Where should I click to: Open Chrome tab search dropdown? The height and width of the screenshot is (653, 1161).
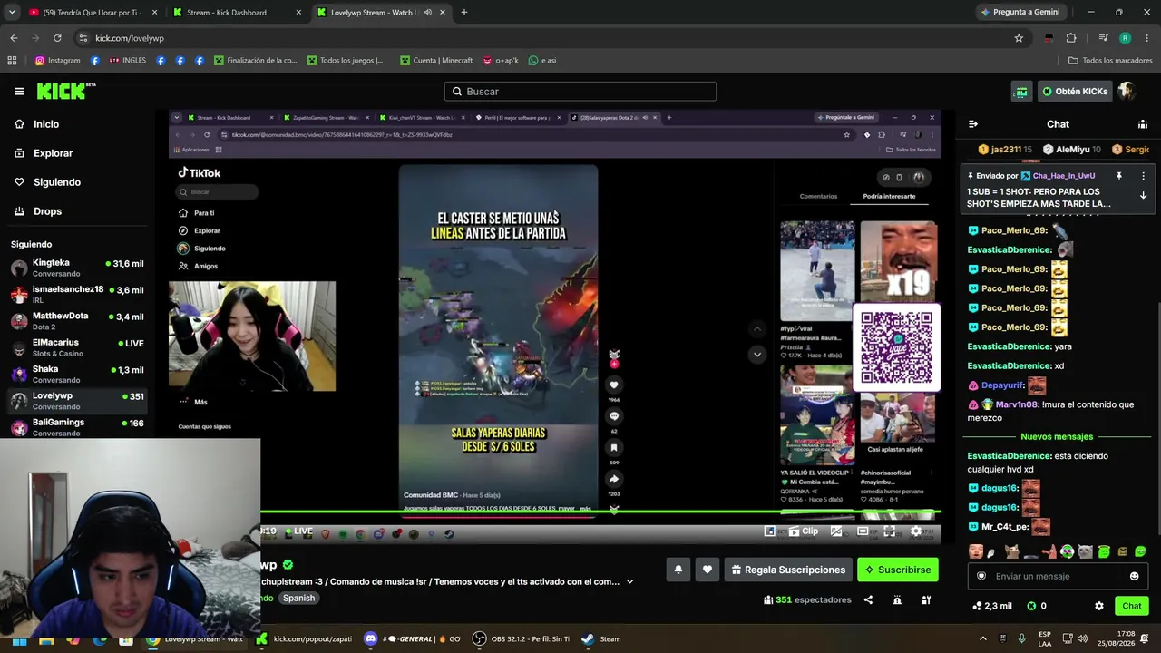click(x=12, y=13)
